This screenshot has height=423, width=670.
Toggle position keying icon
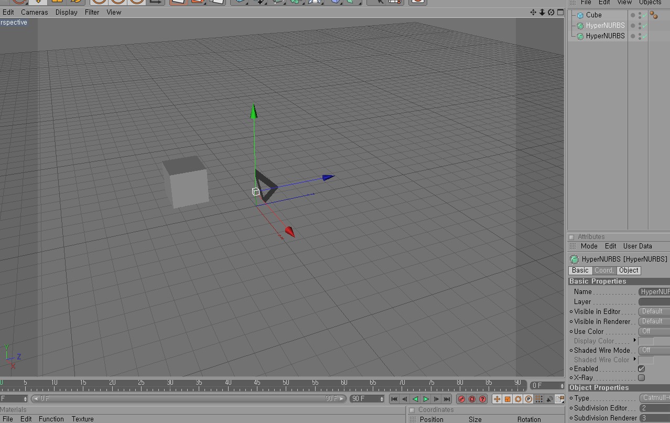point(497,399)
